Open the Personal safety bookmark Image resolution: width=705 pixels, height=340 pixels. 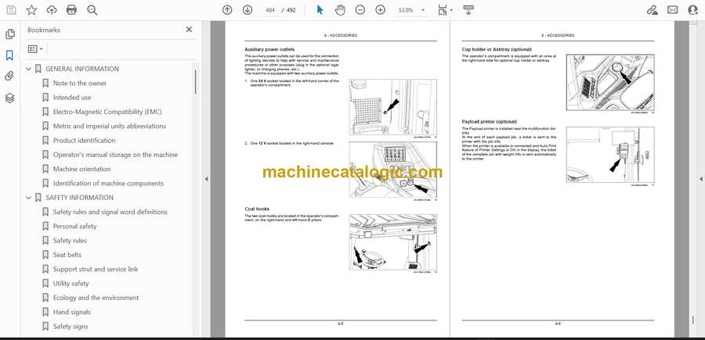[74, 226]
